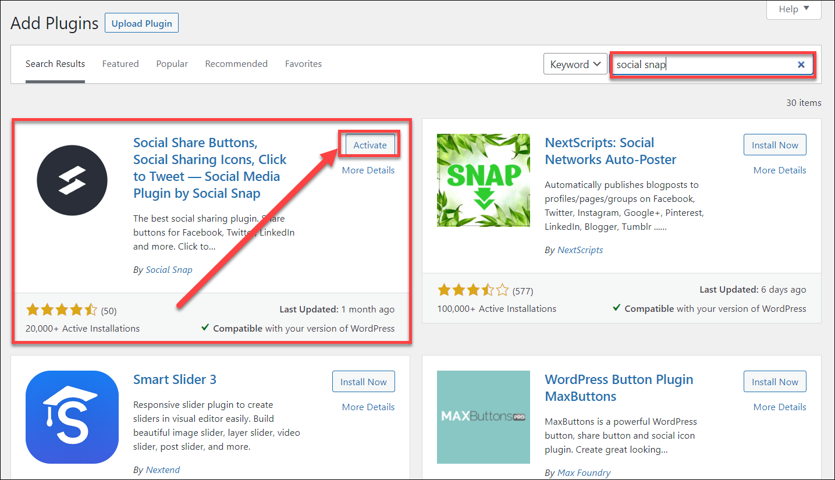The width and height of the screenshot is (835, 480).
Task: Install the Smart Slider 3 plugin
Action: coord(364,382)
